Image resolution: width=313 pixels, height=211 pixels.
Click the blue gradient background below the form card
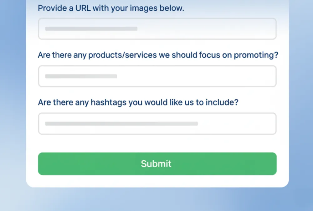click(157, 200)
